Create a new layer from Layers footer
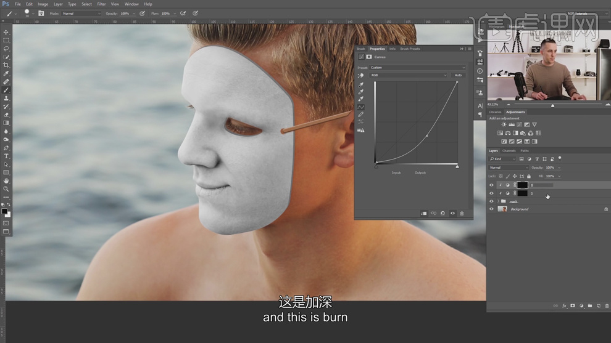611x343 pixels. [x=599, y=305]
